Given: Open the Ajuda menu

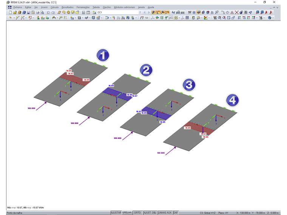Looking at the screenshot, I should [x=151, y=7].
